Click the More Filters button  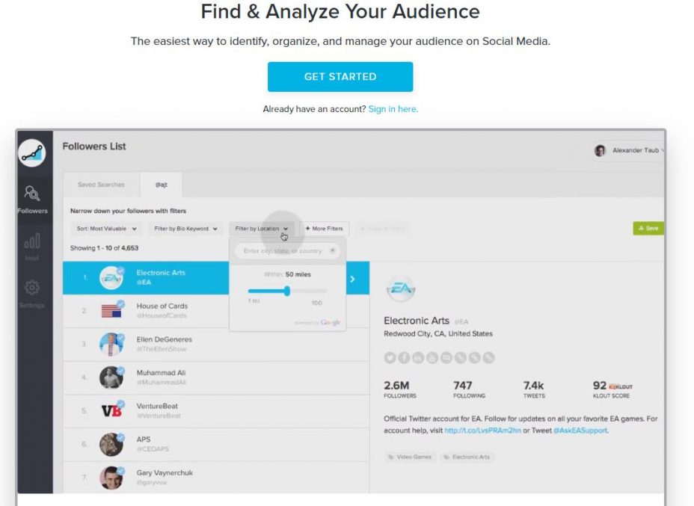tap(325, 229)
